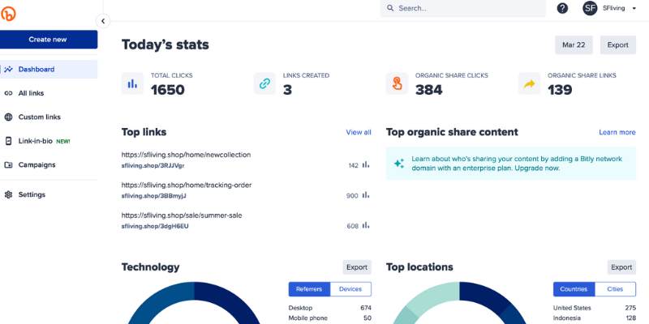The width and height of the screenshot is (649, 324).
Task: Click the sparkle icon in upgrade banner
Action: coord(398,164)
